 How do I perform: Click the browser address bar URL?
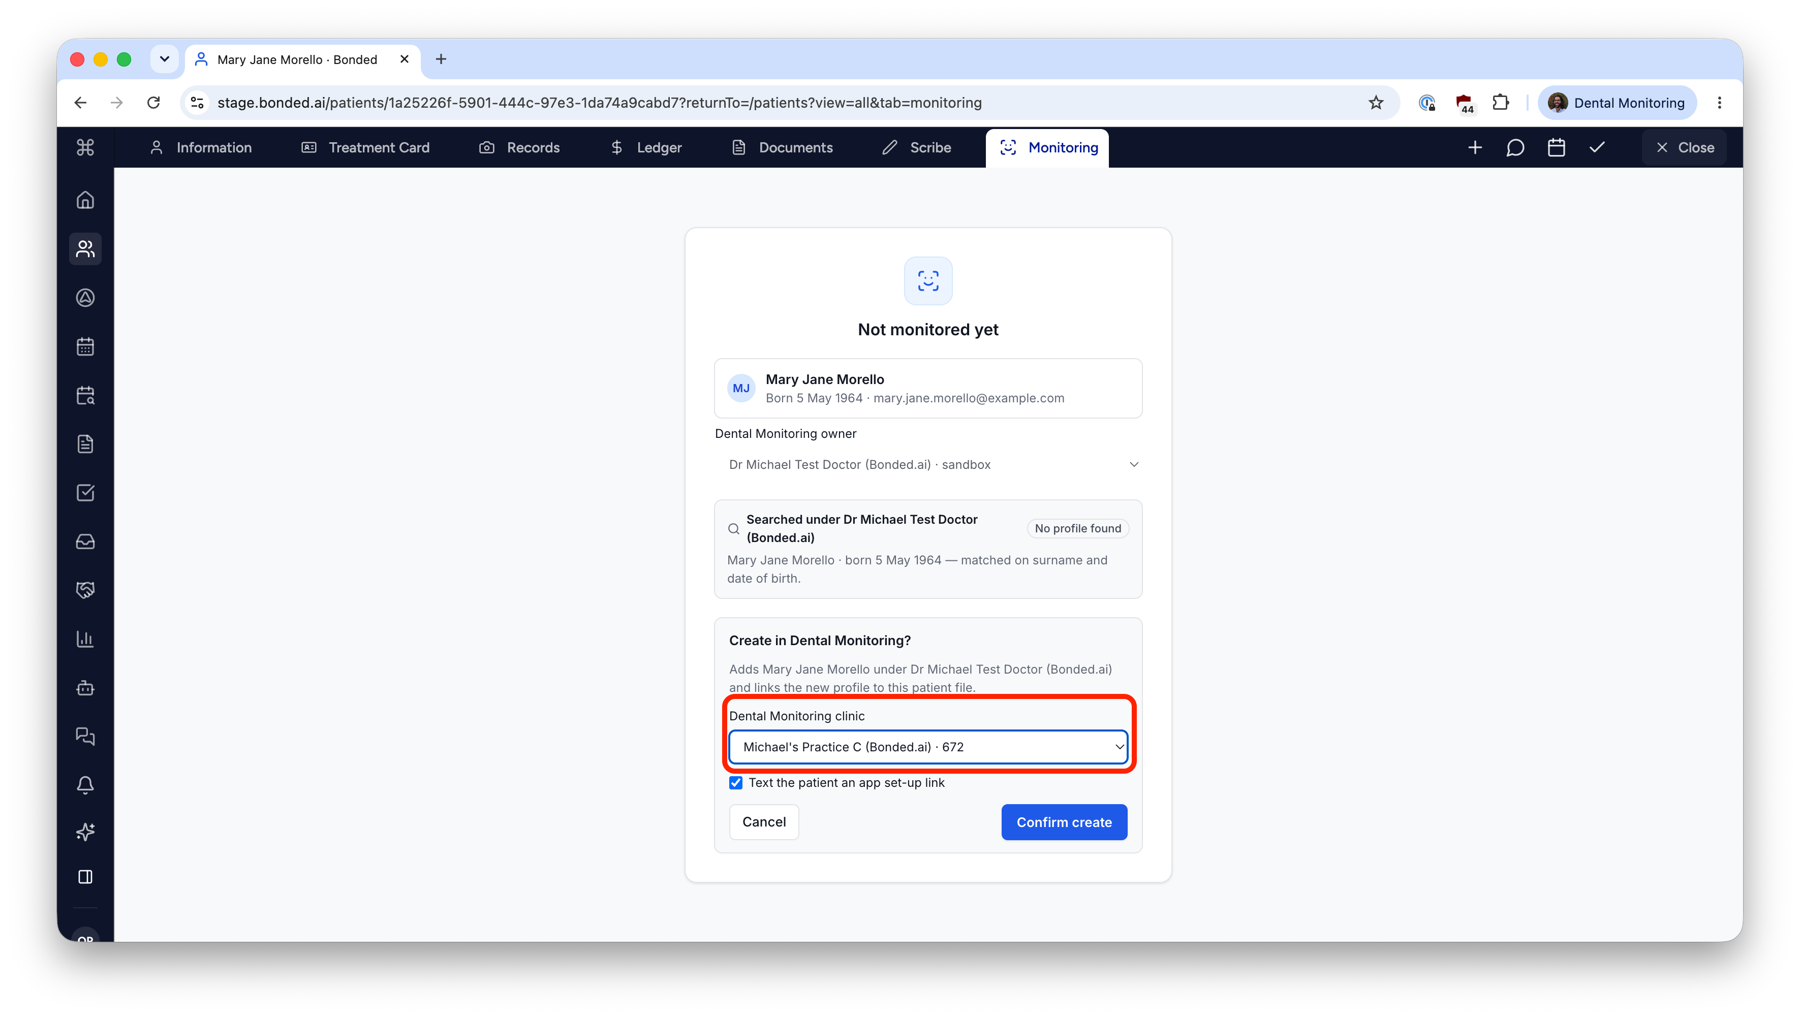[x=600, y=103]
